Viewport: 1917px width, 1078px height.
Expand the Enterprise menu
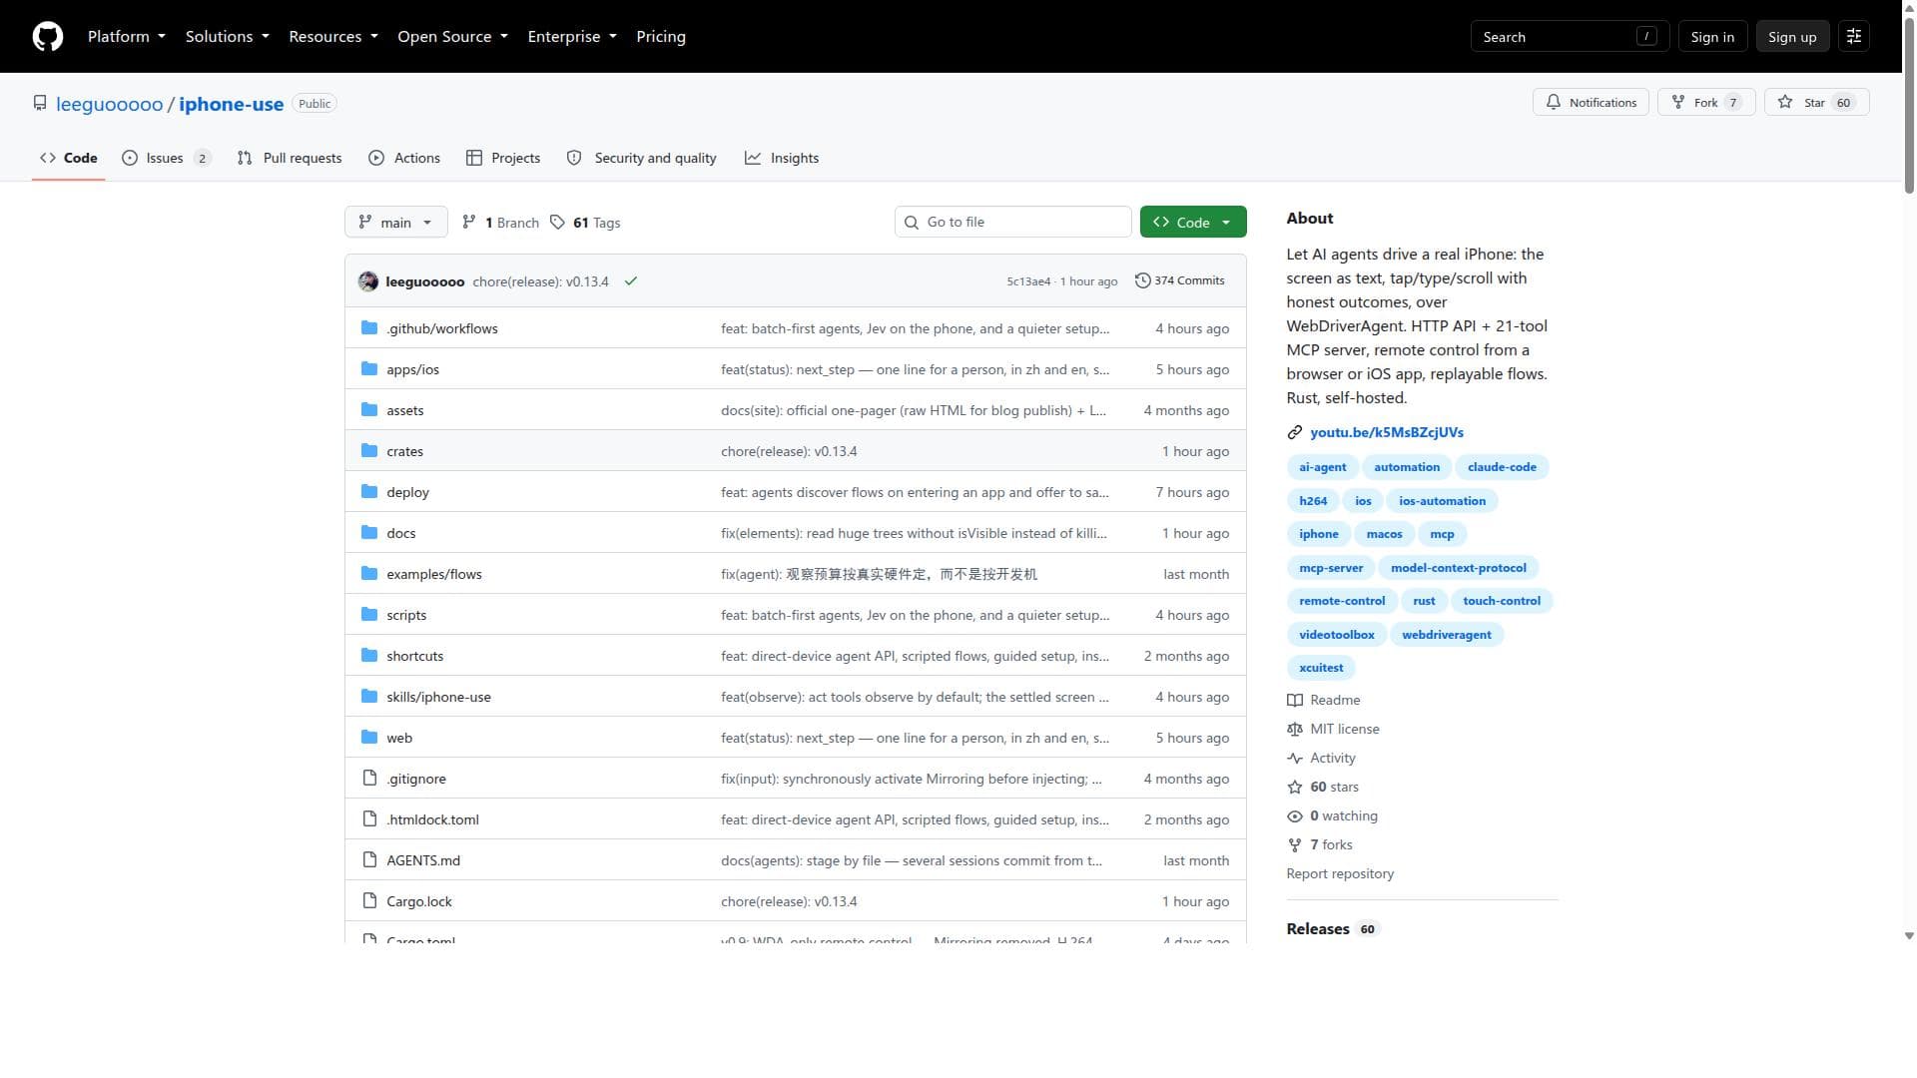572,37
